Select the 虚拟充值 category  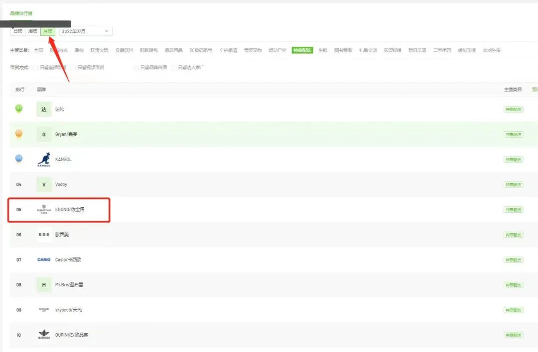tap(467, 50)
